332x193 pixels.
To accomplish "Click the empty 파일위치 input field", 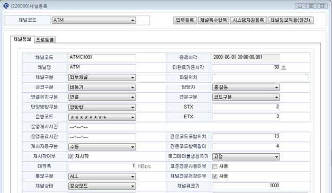I will point(260,77).
